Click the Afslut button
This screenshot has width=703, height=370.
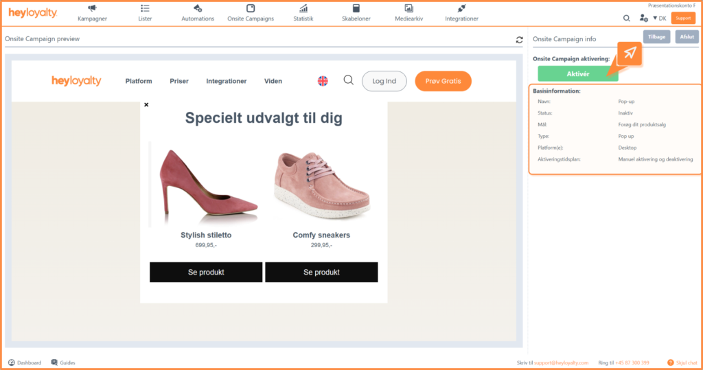[687, 37]
